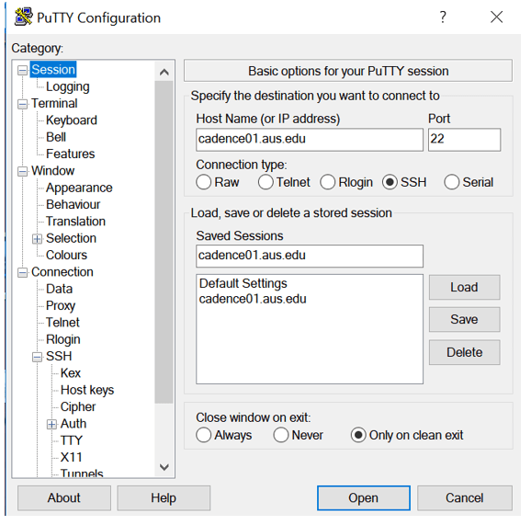
Task: Open the Translation category
Action: pyautogui.click(x=76, y=222)
